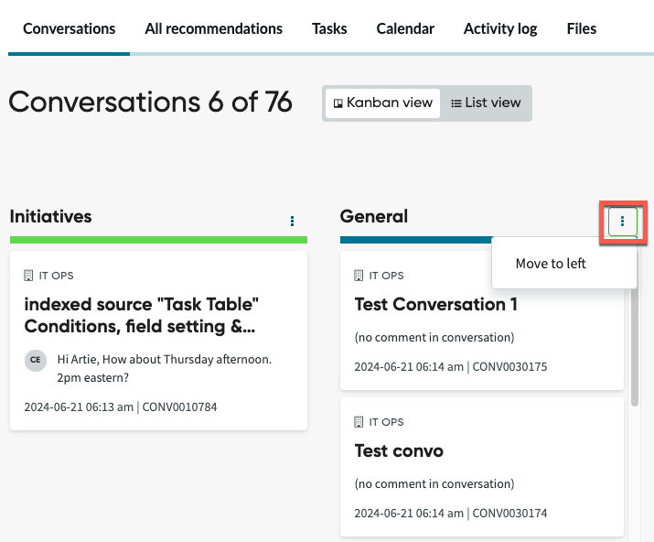The image size is (654, 542).
Task: Open the General column three-dot menu
Action: [x=622, y=221]
